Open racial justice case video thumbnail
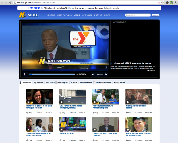The image size is (178, 143). click(x=39, y=124)
